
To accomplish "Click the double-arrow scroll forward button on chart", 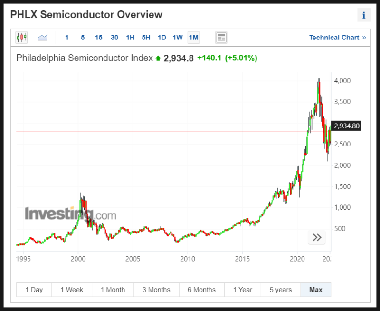I will [317, 237].
